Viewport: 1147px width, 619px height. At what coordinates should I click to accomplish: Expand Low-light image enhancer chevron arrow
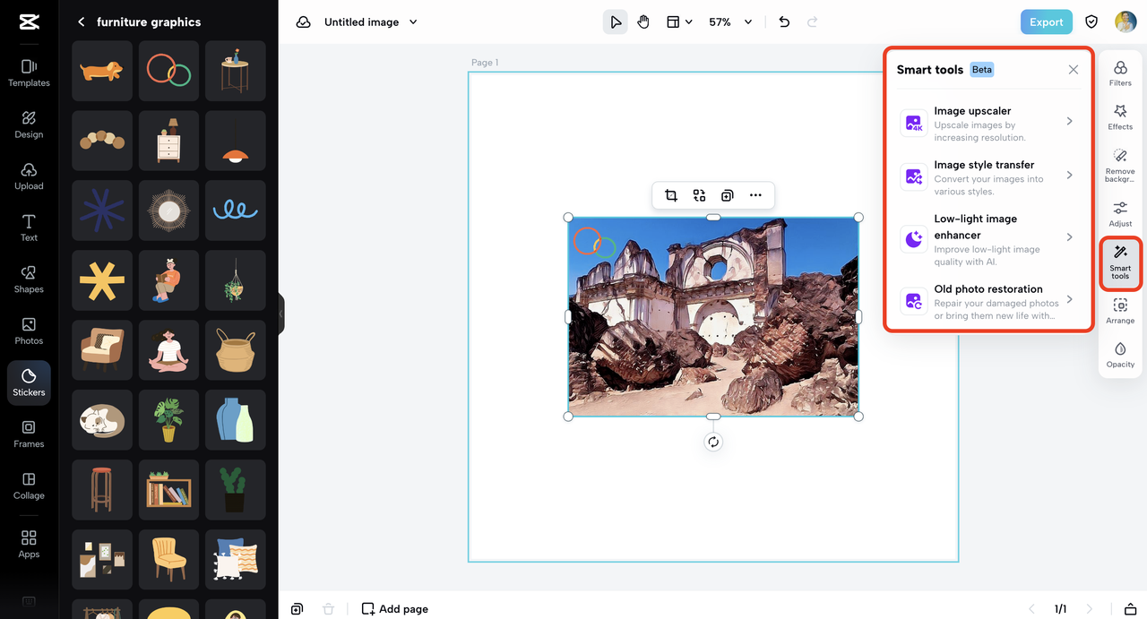(1069, 236)
